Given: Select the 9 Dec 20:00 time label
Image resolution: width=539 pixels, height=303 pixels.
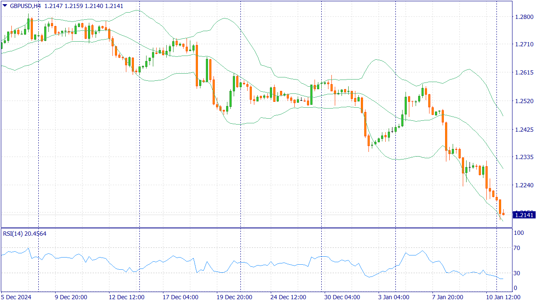Looking at the screenshot, I should tap(71, 297).
